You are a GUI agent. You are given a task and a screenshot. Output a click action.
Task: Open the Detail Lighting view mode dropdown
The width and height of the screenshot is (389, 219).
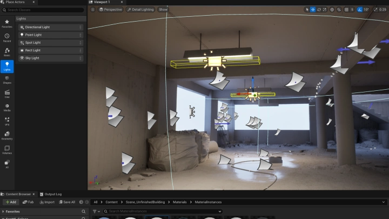(x=140, y=9)
